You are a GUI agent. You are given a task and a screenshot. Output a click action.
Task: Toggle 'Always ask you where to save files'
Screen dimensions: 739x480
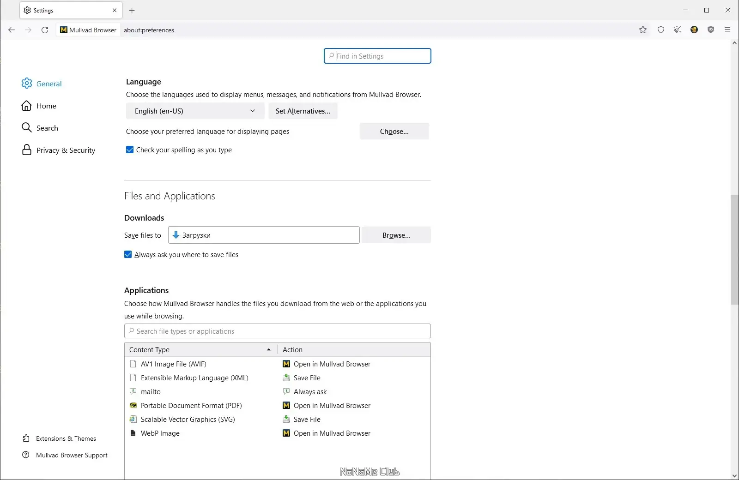(x=128, y=255)
